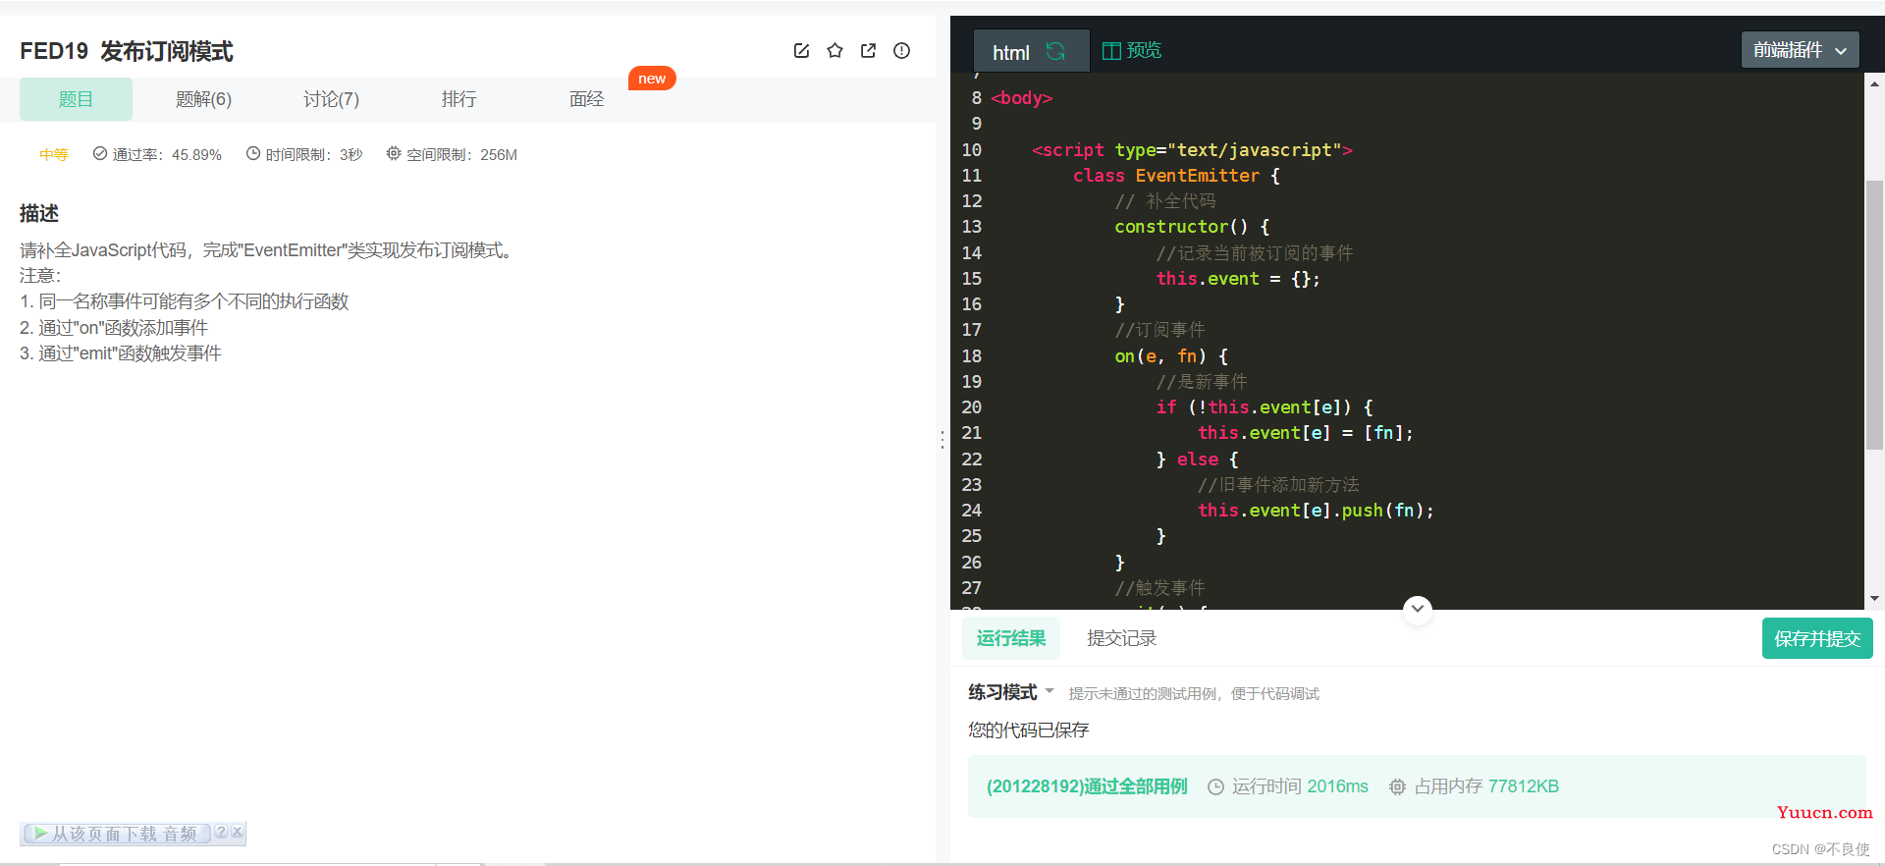Click the space limit chip icon
The width and height of the screenshot is (1885, 866).
(x=394, y=153)
